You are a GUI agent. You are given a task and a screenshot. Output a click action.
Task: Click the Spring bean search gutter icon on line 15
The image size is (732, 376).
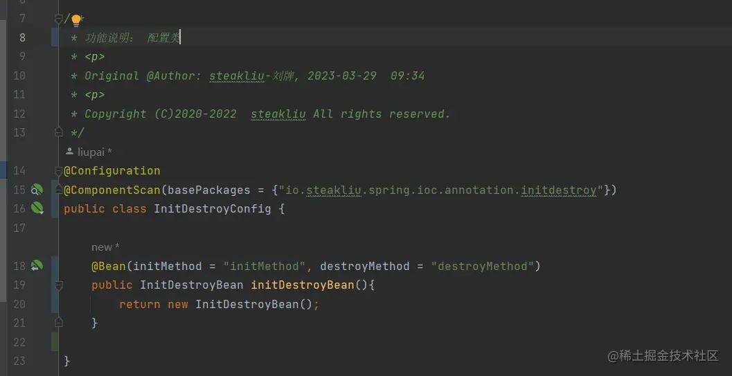37,190
